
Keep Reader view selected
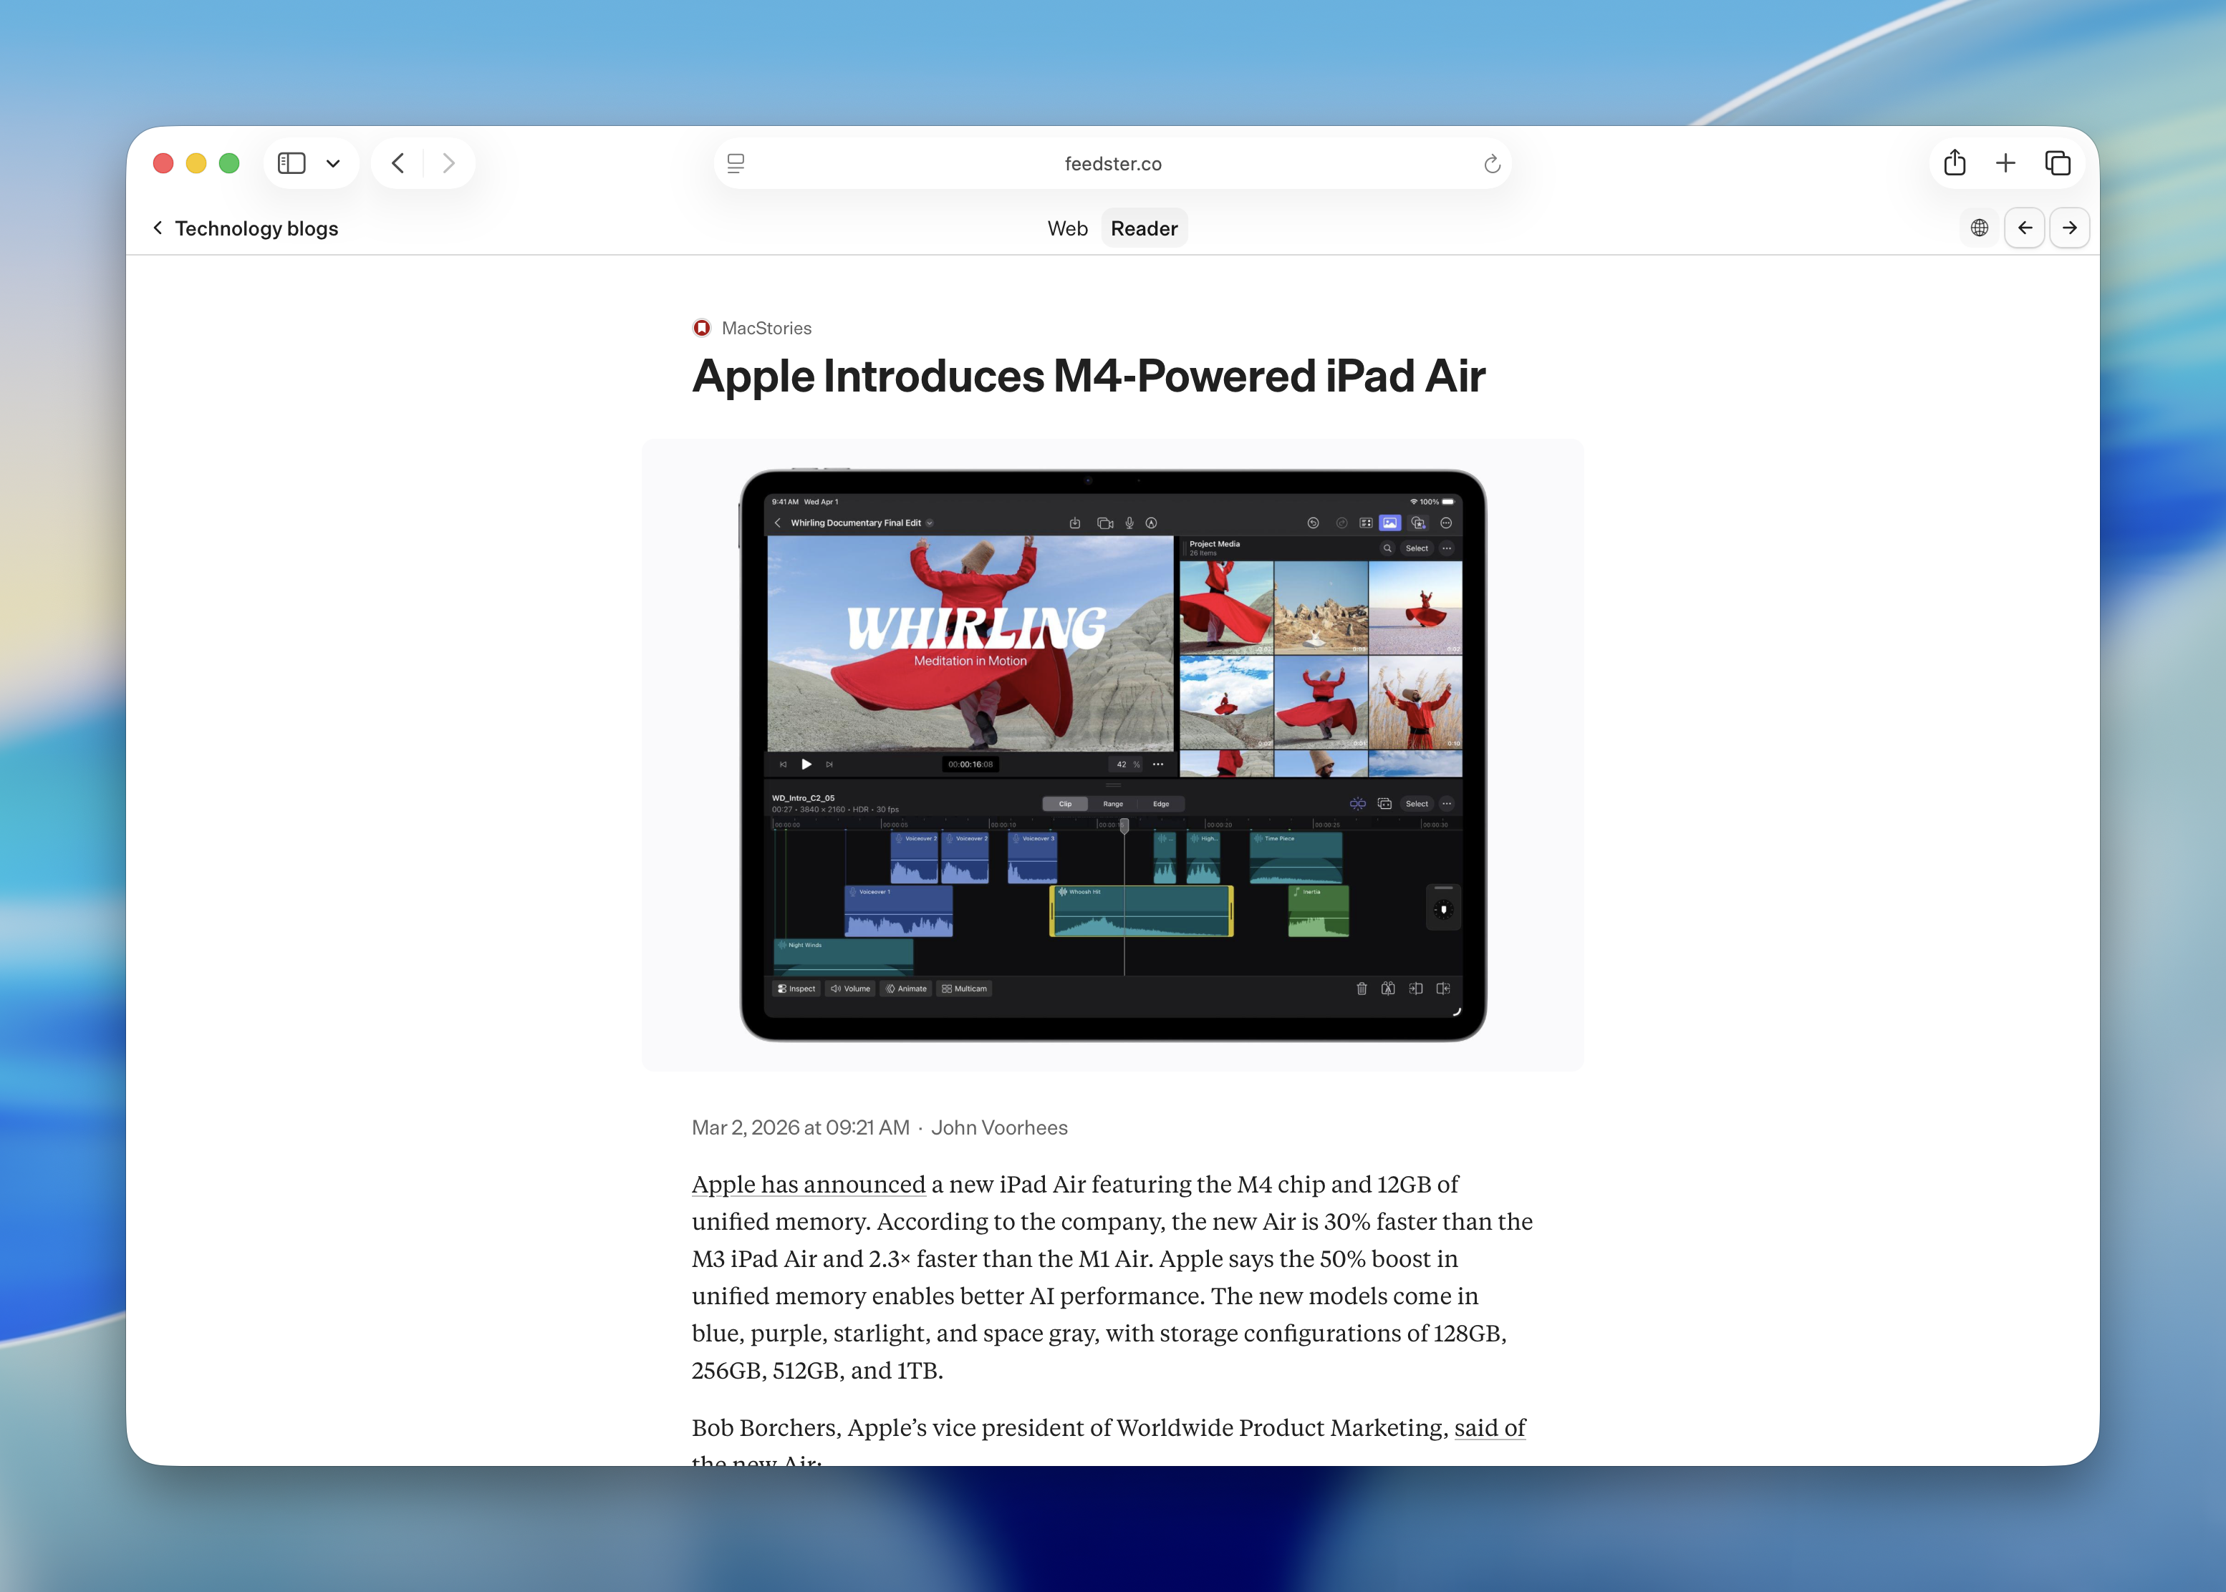coord(1143,228)
